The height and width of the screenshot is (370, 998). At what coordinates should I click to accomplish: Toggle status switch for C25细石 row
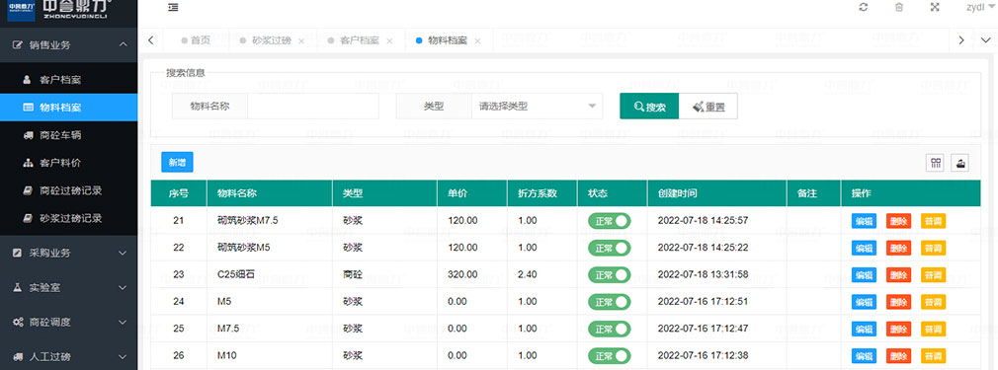click(609, 274)
